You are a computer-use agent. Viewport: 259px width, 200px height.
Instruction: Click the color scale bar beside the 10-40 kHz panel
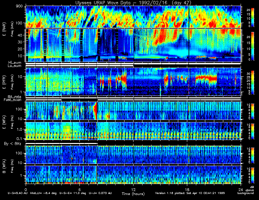tap(253, 46)
